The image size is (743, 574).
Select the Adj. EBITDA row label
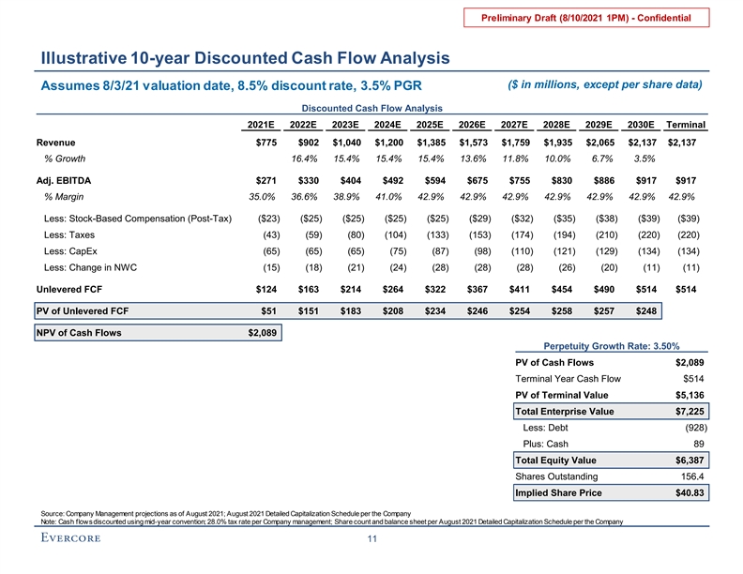tap(64, 180)
